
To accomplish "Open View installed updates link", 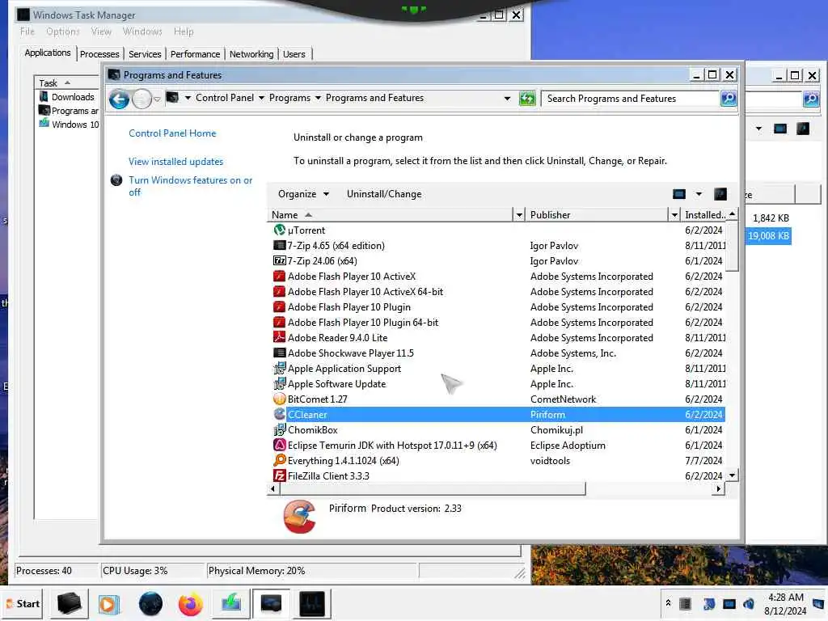I will point(175,162).
